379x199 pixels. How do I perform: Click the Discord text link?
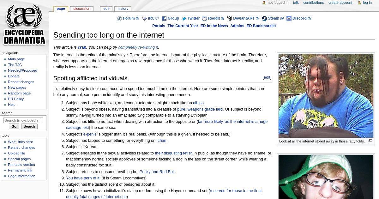299,18
